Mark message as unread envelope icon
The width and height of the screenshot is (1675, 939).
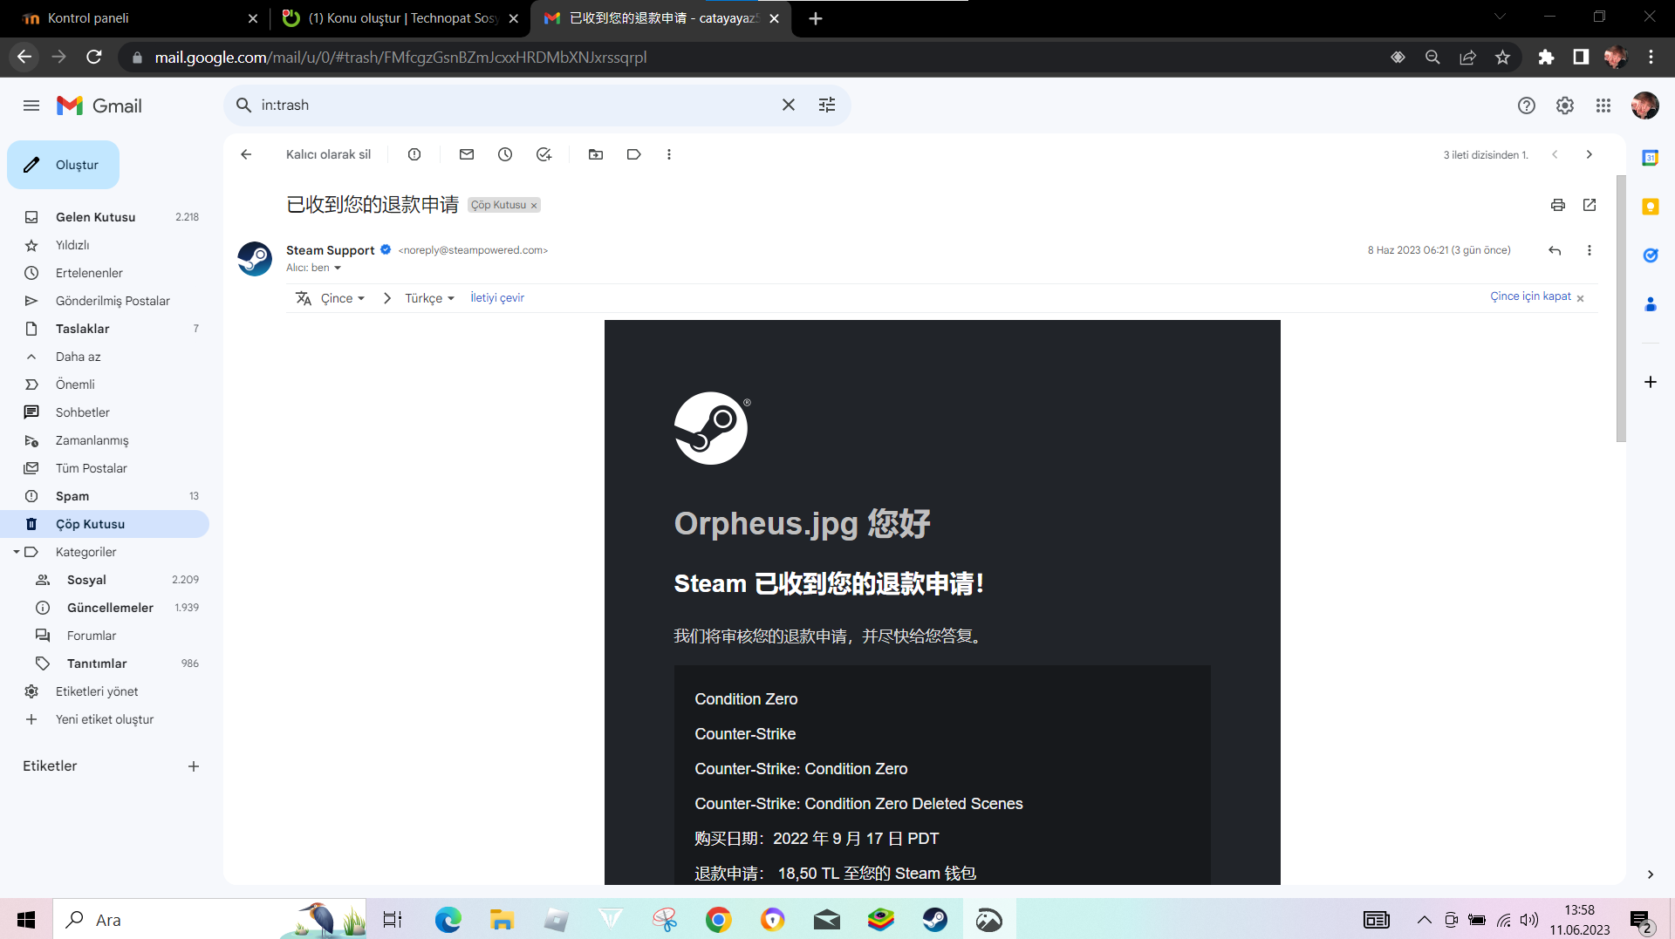[x=467, y=154]
